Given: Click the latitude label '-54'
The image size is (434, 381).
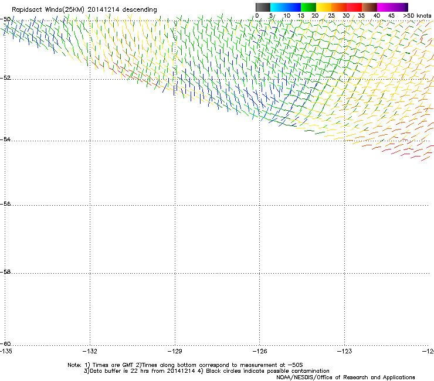Looking at the screenshot, I should tap(5, 139).
